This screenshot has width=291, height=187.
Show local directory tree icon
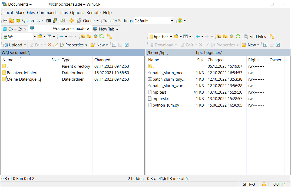click(110, 36)
